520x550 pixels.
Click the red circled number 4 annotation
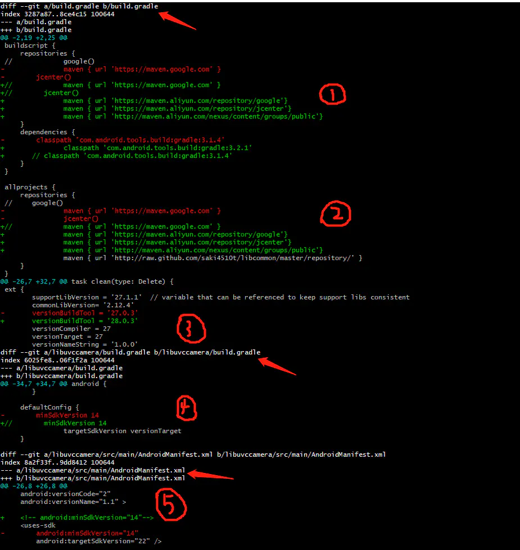tap(187, 407)
